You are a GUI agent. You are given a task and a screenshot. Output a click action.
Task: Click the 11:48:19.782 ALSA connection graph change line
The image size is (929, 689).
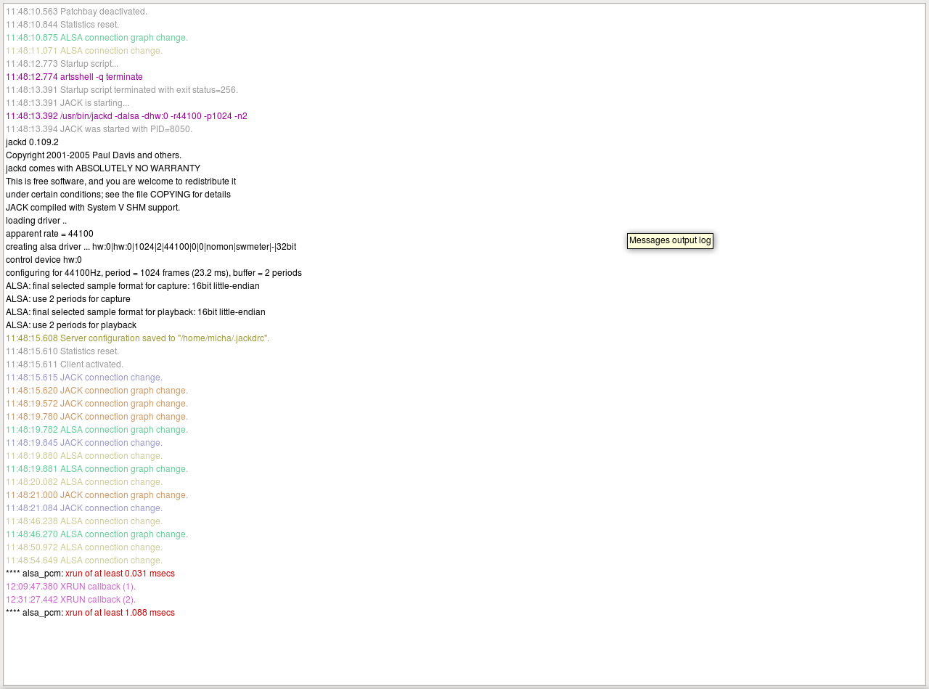(x=97, y=430)
